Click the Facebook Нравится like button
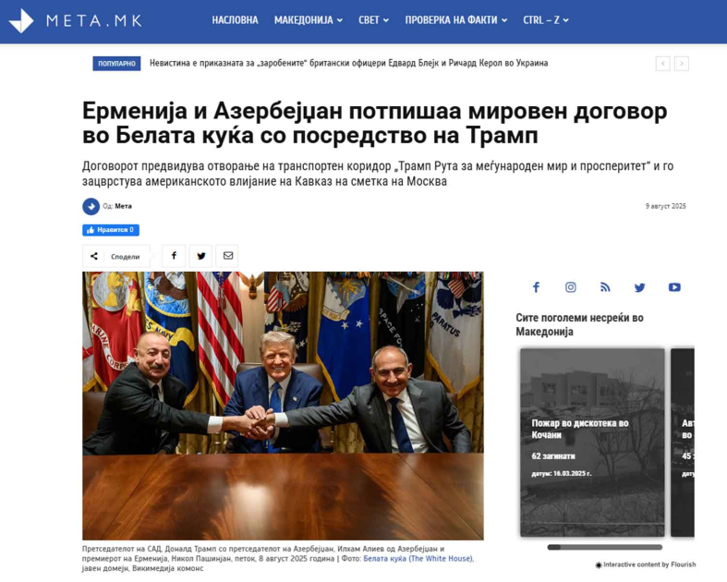727x582 pixels. (111, 230)
